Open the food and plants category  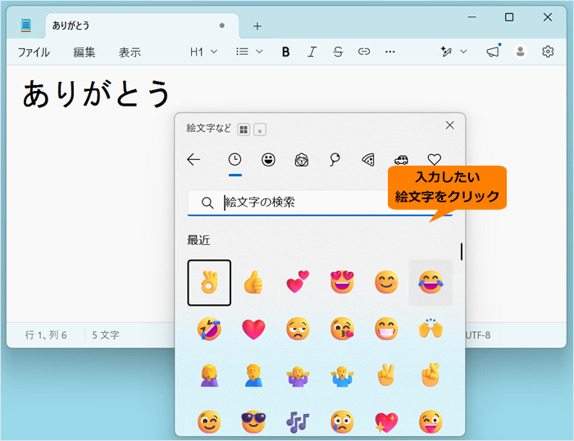(368, 160)
